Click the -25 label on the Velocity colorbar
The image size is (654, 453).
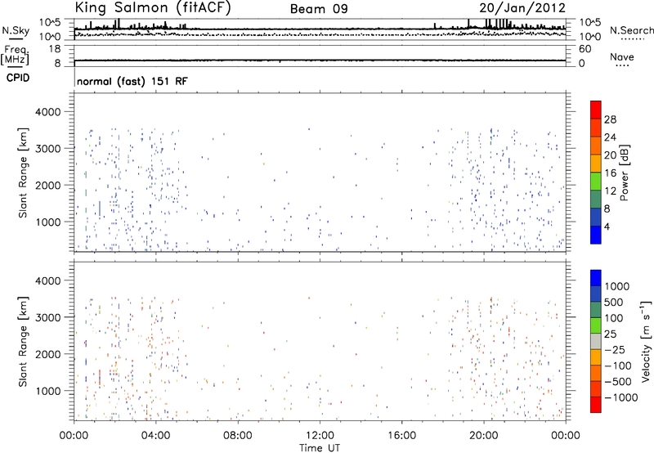point(616,349)
